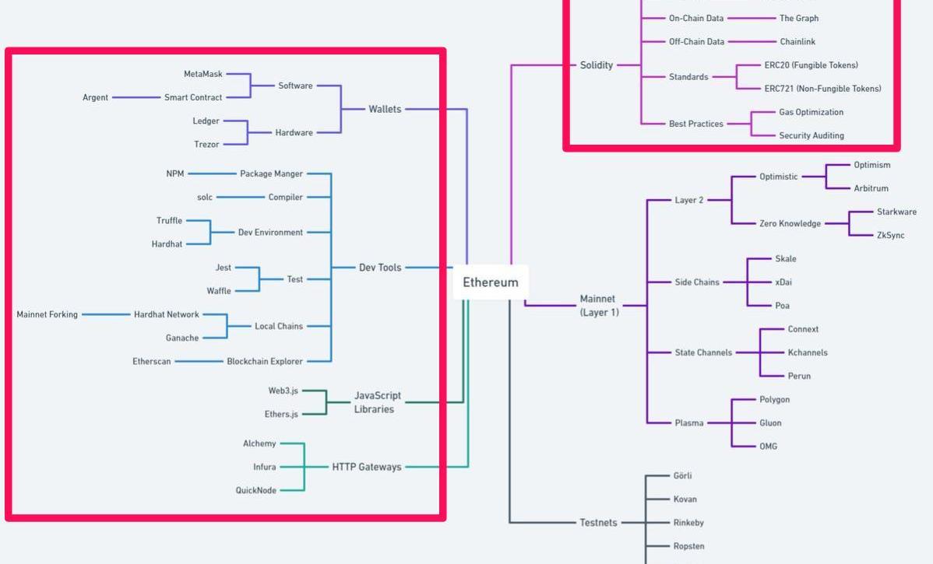This screenshot has width=933, height=564.
Task: Click the Zero Knowledge node
Action: [x=790, y=223]
